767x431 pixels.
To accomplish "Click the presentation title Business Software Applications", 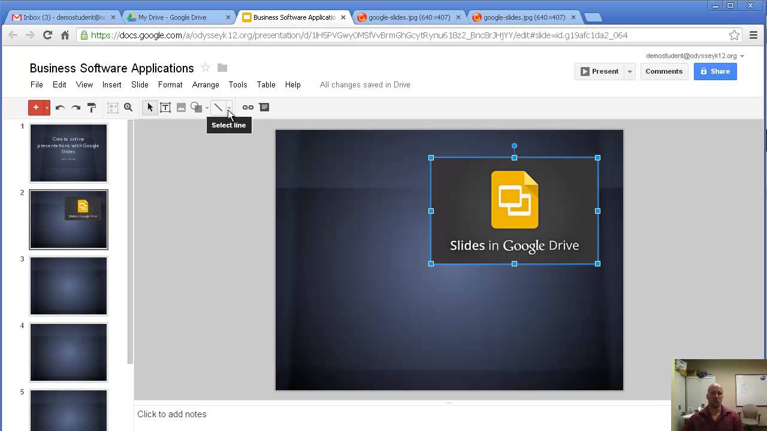I will click(112, 68).
